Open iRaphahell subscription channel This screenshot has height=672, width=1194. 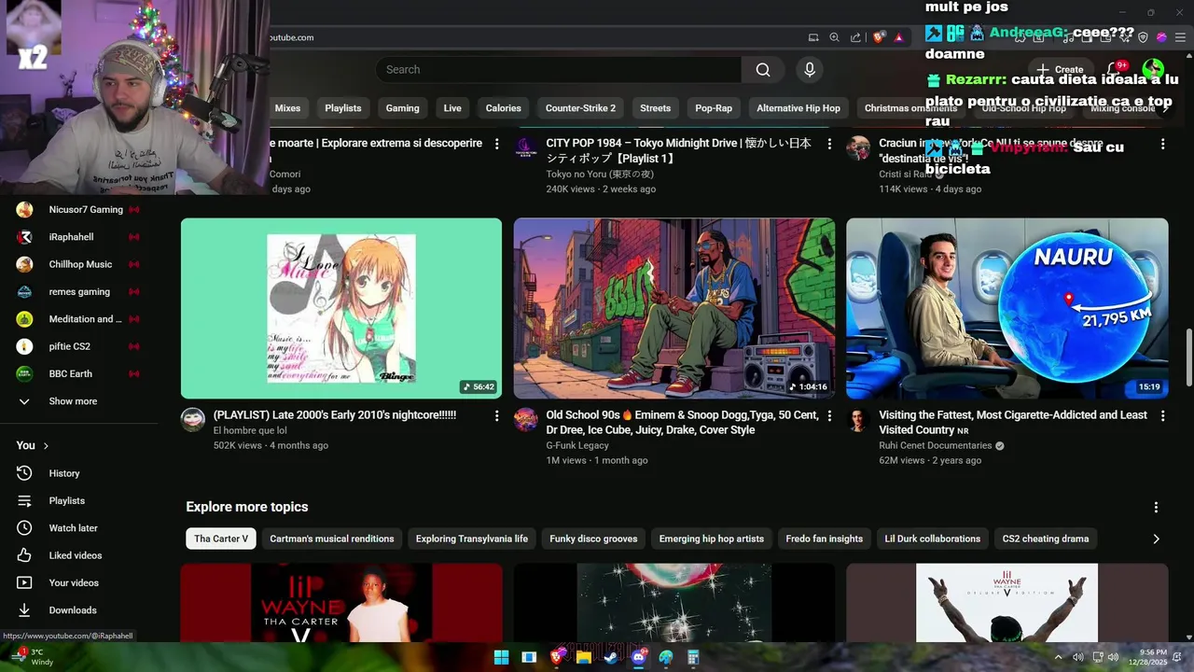coord(78,237)
